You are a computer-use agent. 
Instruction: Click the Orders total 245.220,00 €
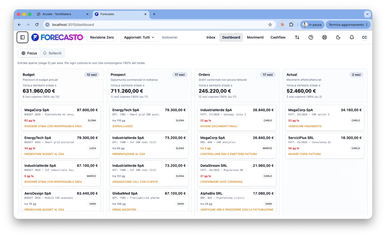215,91
